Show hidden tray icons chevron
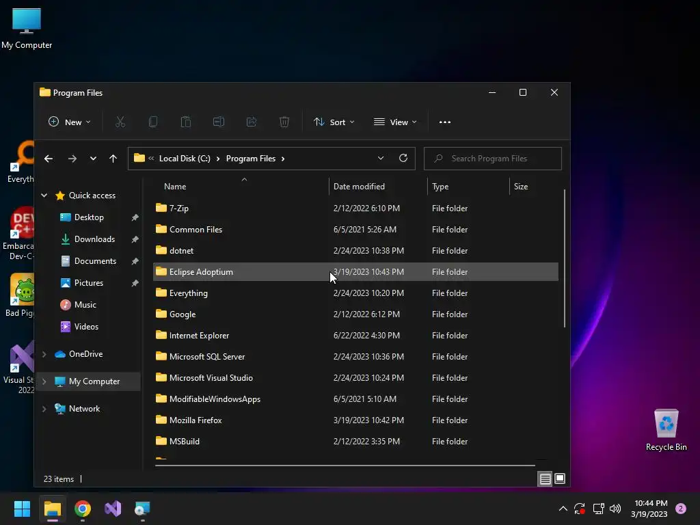This screenshot has width=700, height=525. pyautogui.click(x=563, y=509)
